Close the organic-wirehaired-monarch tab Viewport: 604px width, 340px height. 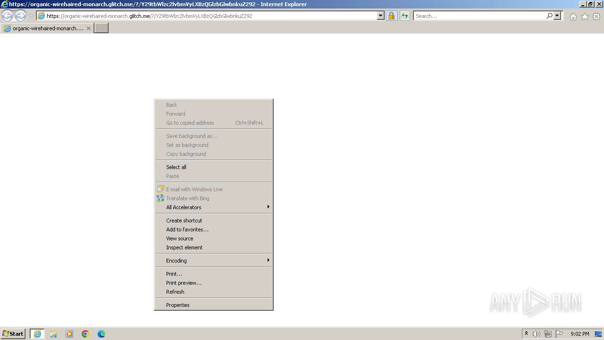tap(88, 28)
